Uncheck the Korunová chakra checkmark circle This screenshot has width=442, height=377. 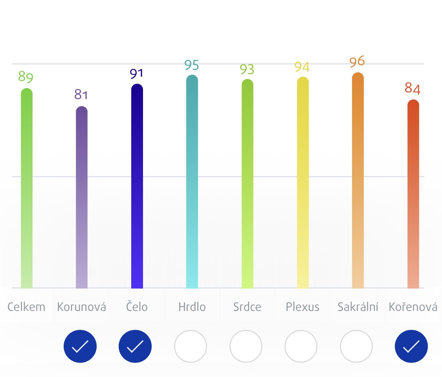80,346
